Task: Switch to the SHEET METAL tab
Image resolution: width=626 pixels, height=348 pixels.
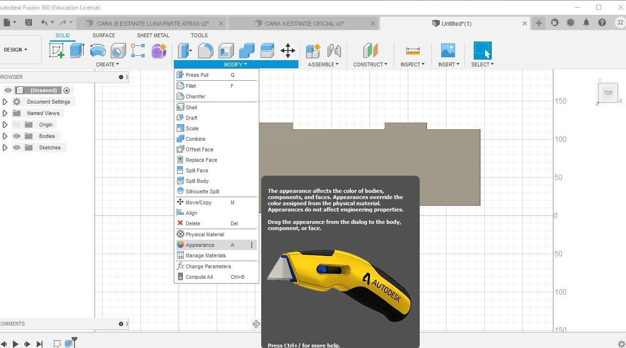Action: click(x=153, y=35)
